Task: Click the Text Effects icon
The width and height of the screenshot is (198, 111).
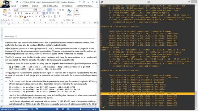Action: 15,16
